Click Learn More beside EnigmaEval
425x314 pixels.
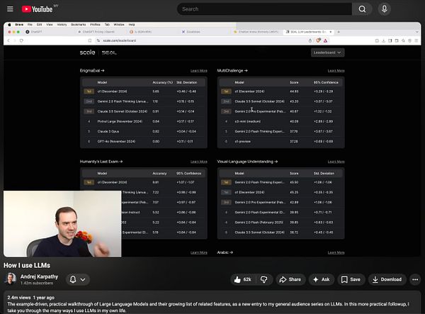pyautogui.click(x=198, y=71)
